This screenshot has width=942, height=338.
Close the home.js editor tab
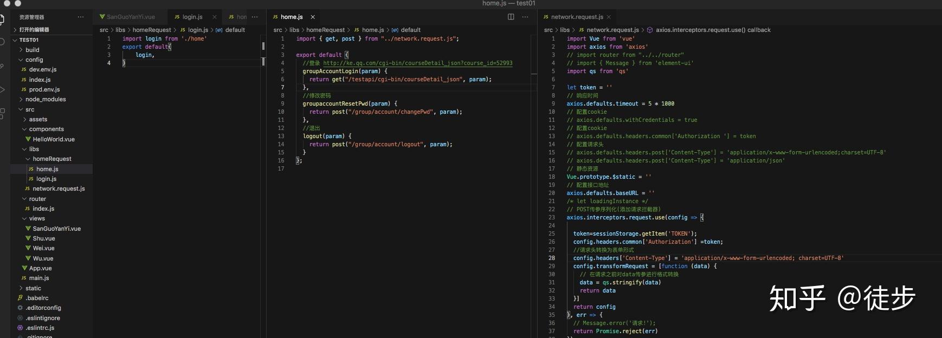click(x=313, y=17)
